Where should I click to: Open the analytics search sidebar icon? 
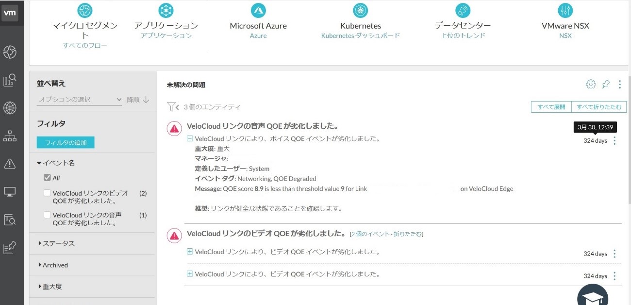click(x=10, y=80)
